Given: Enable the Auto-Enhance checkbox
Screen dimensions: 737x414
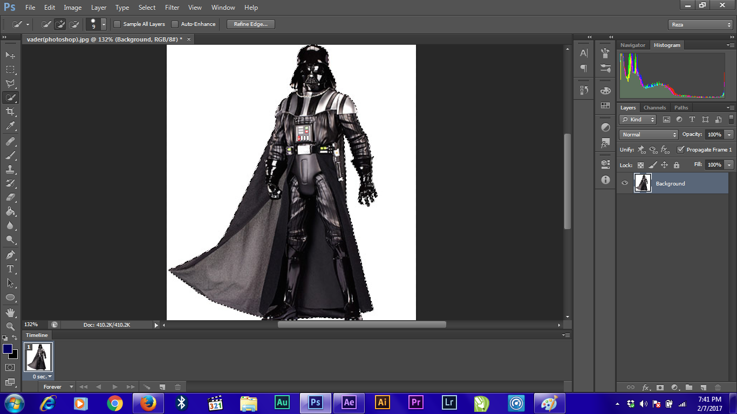Looking at the screenshot, I should (x=175, y=24).
